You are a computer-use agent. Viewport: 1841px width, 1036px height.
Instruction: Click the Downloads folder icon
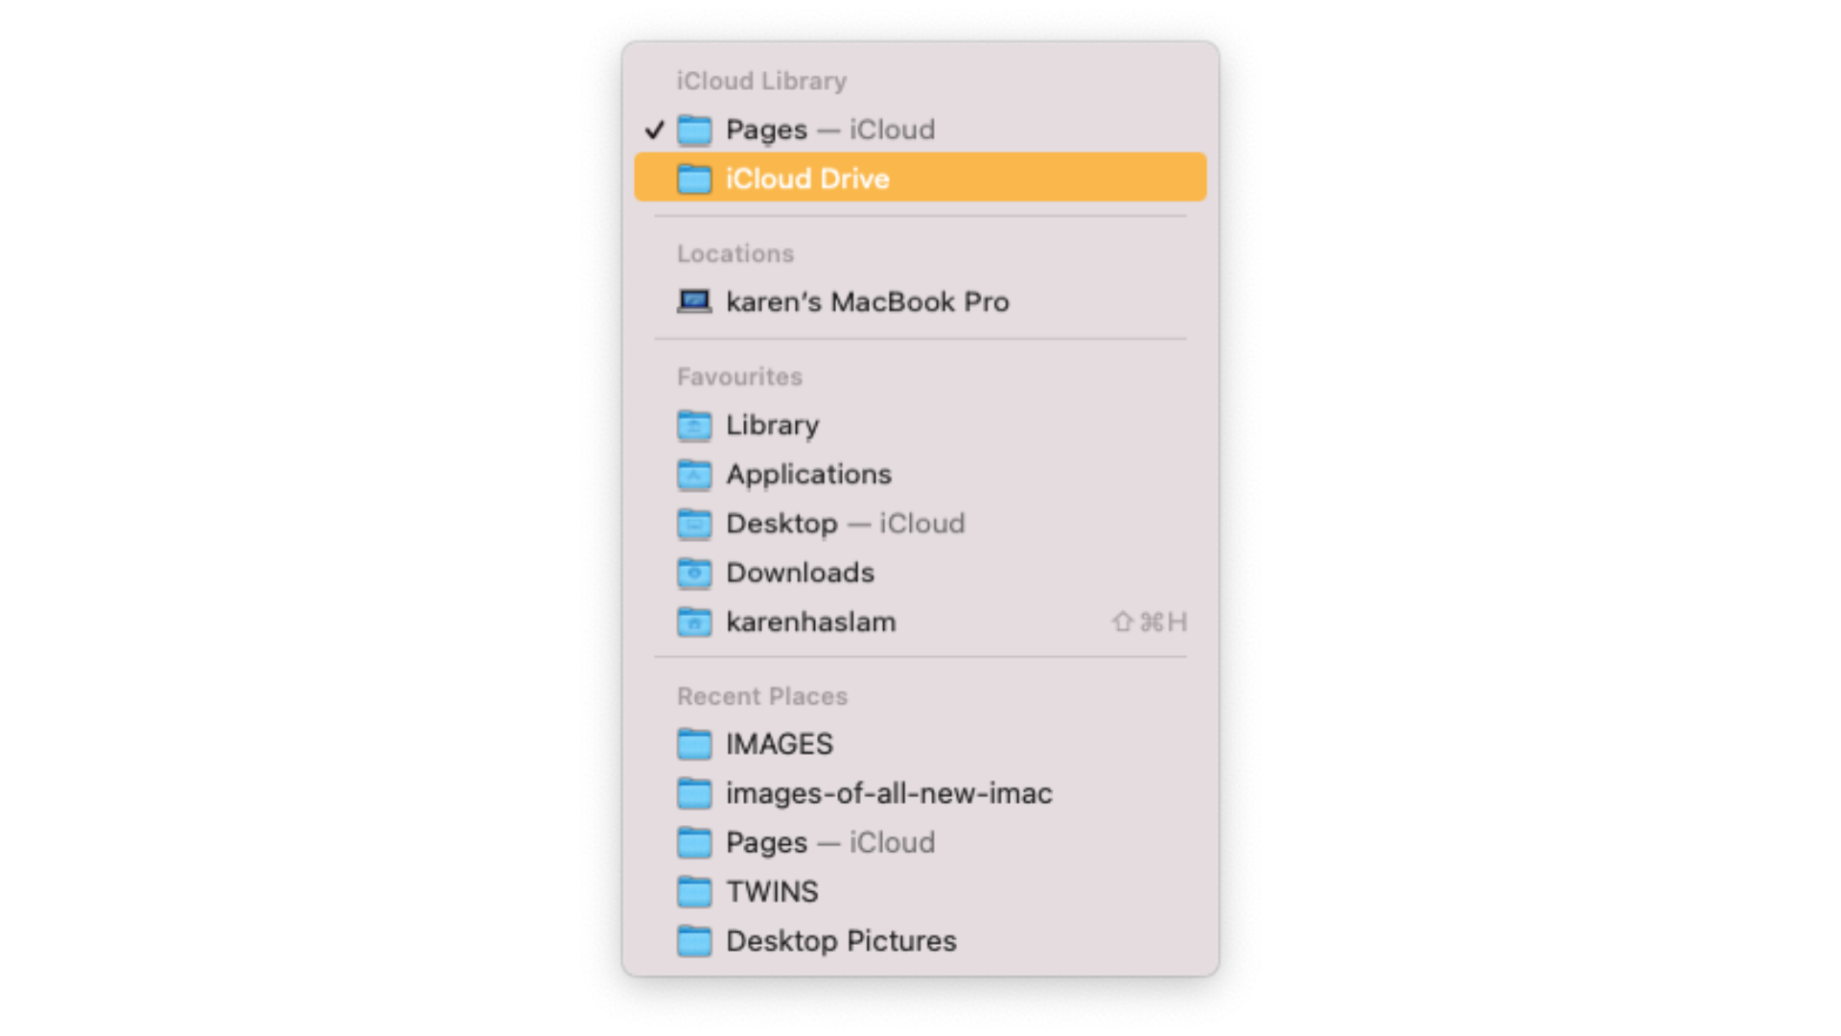click(695, 572)
